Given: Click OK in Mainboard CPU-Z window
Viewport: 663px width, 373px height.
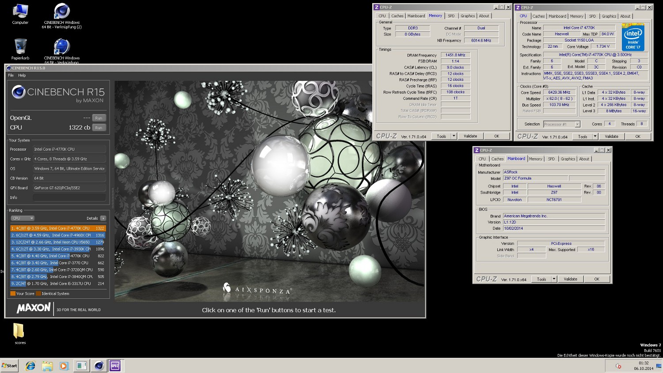Looking at the screenshot, I should tap(597, 279).
